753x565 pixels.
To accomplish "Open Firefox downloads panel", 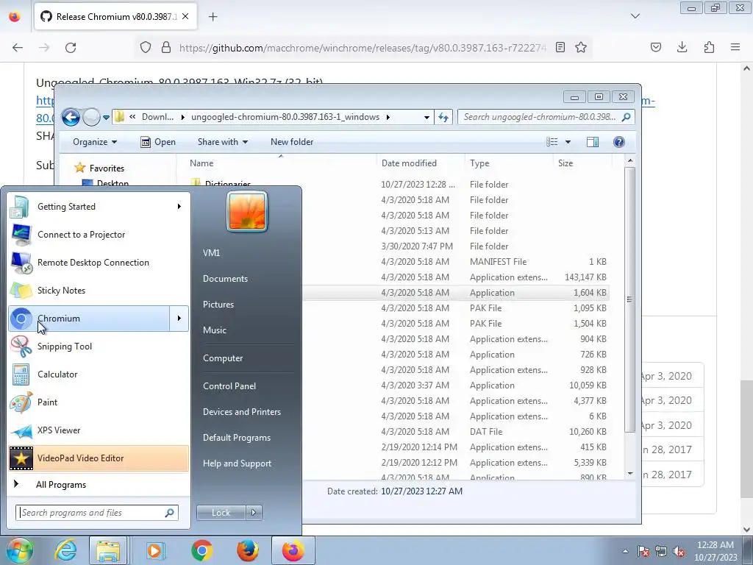I will pos(682,48).
